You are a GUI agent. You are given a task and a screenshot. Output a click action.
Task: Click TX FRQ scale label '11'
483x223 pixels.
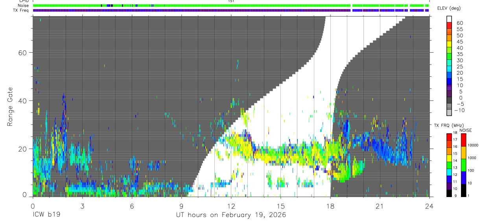pyautogui.click(x=455, y=182)
